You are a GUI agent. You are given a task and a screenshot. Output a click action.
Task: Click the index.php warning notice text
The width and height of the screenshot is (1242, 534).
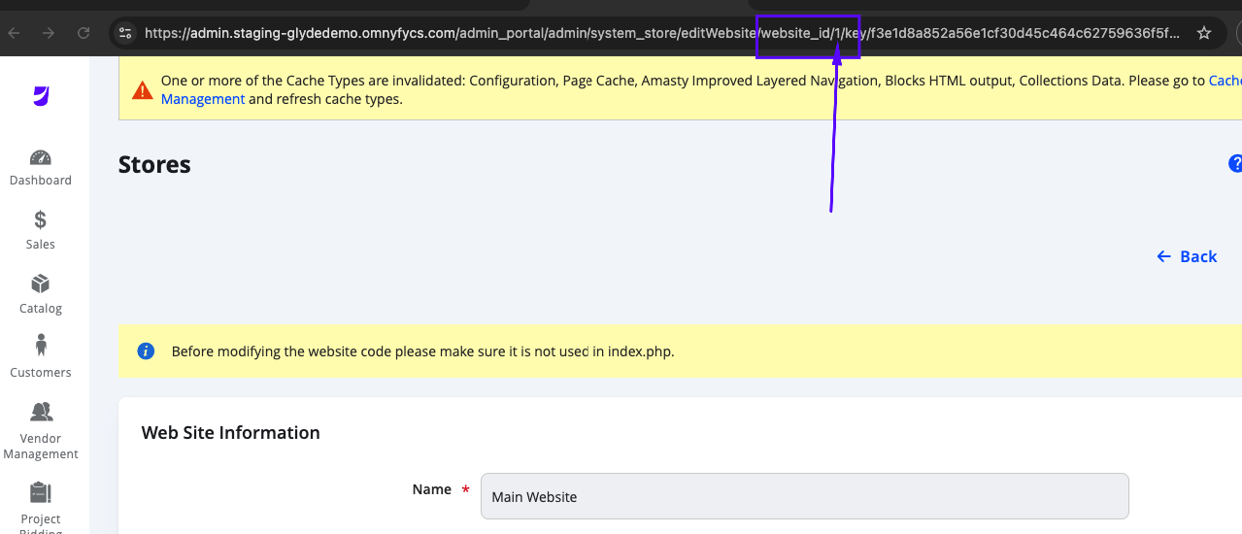tap(422, 351)
